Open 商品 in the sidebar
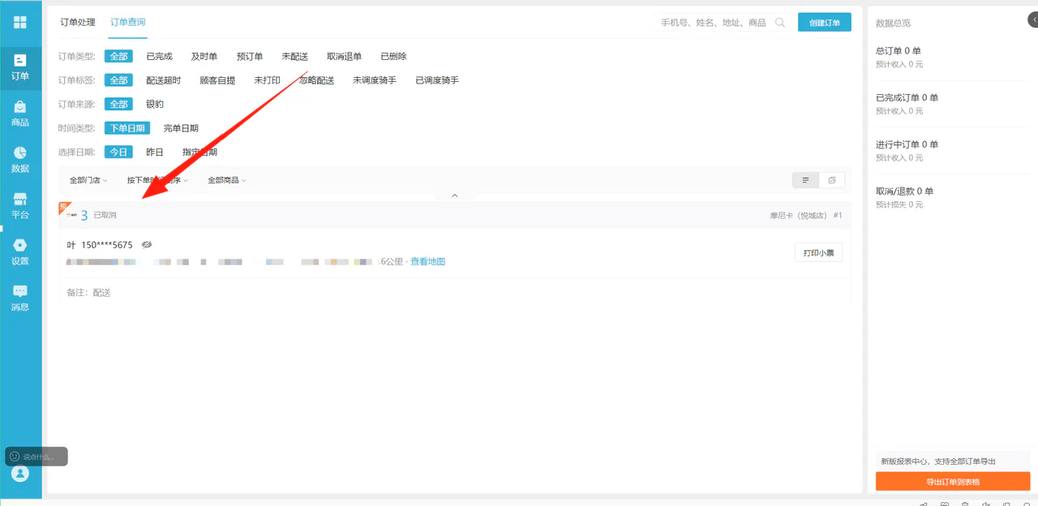The height and width of the screenshot is (506, 1038). 20,114
